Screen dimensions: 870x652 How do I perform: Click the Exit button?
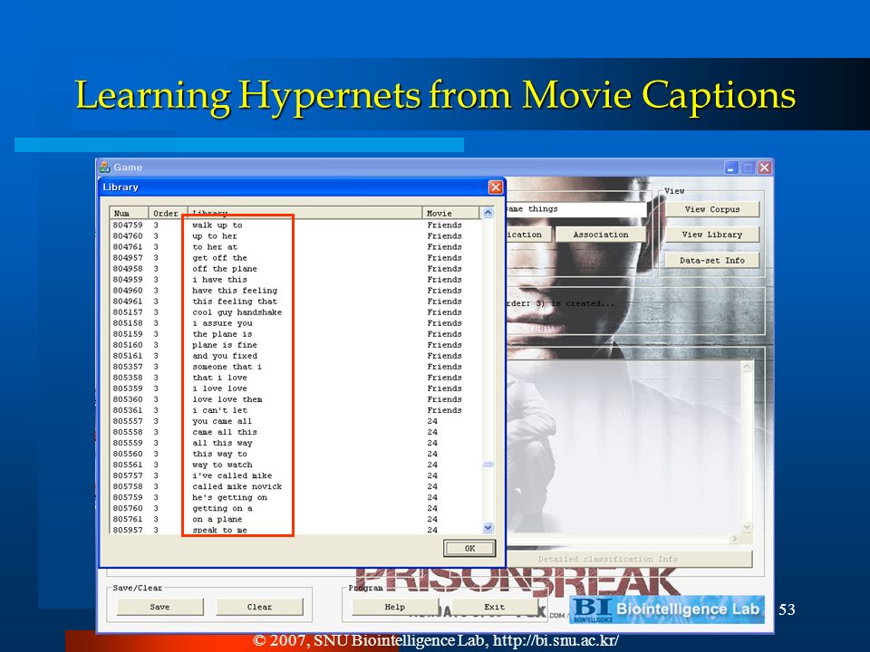point(494,607)
